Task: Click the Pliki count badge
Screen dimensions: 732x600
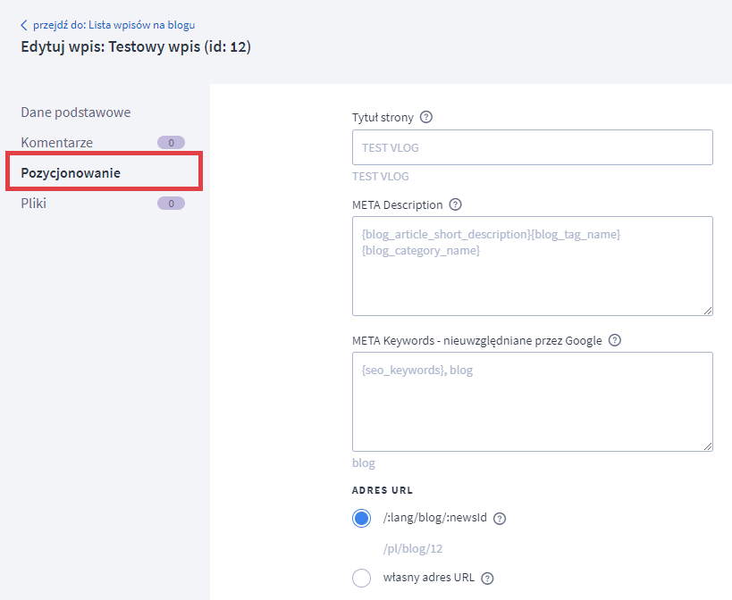Action: point(171,204)
